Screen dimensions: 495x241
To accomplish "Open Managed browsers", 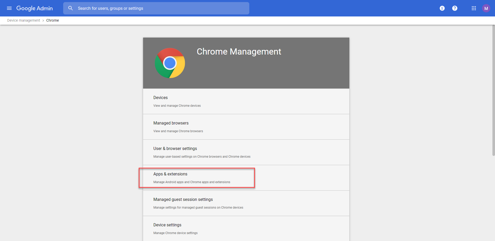I will (x=246, y=127).
